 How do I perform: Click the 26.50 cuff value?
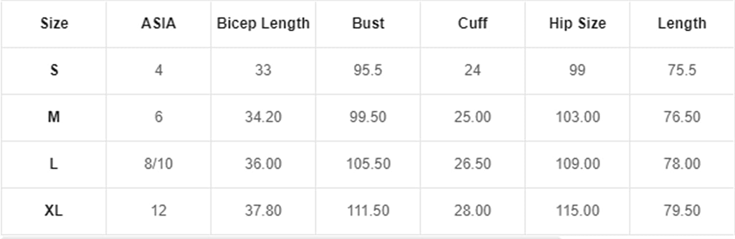pyautogui.click(x=472, y=164)
